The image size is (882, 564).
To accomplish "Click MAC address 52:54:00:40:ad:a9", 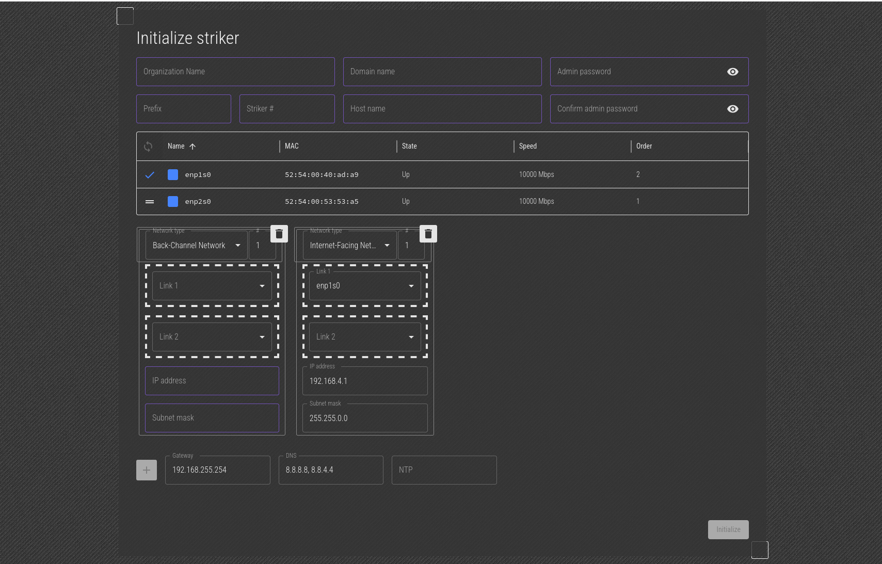I will [x=322, y=175].
